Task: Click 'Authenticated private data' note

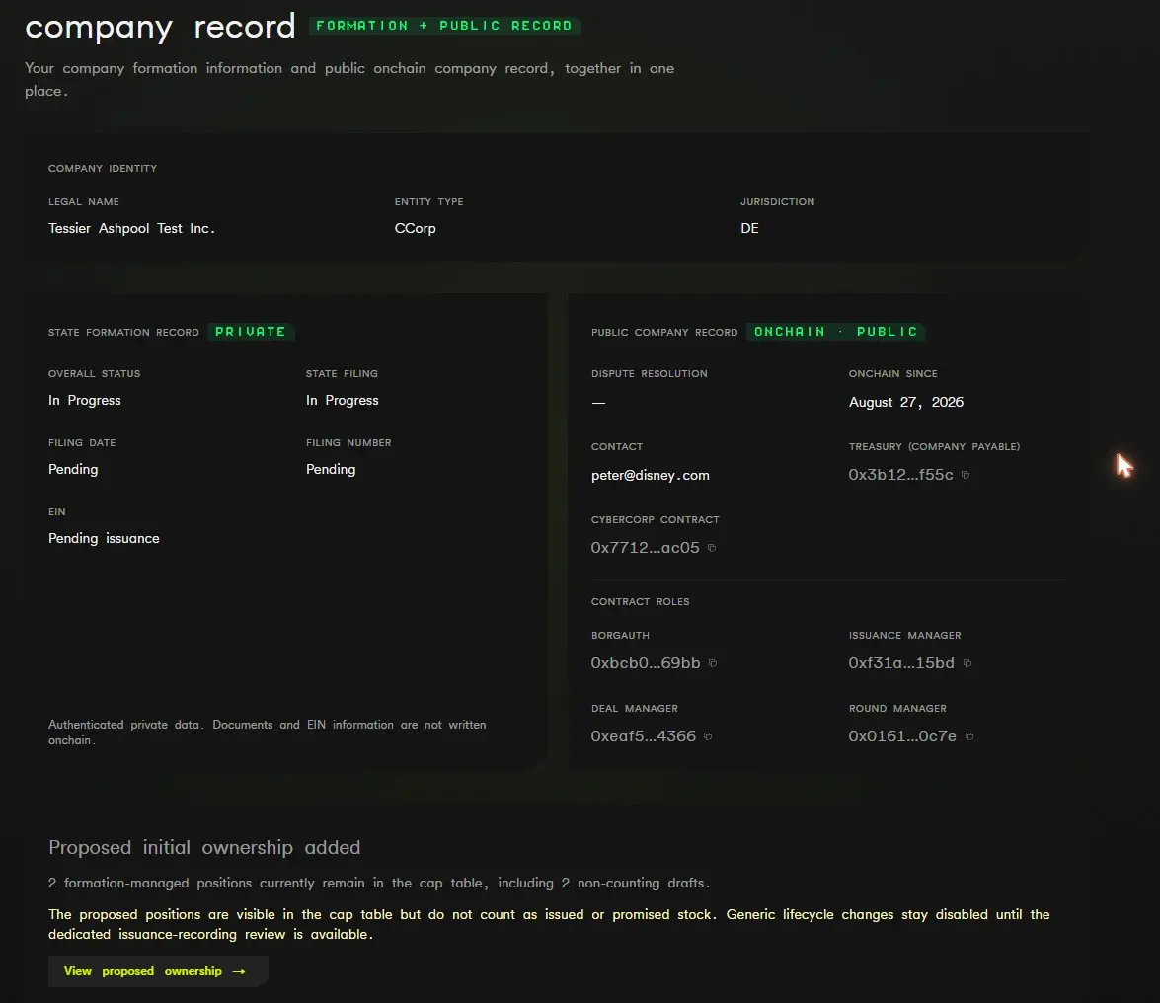Action: point(268,733)
